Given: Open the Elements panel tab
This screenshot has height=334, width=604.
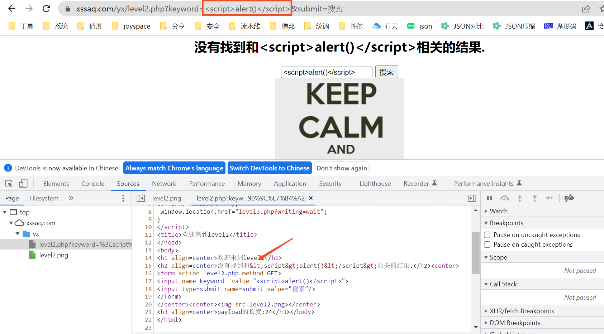Looking at the screenshot, I should pos(56,184).
